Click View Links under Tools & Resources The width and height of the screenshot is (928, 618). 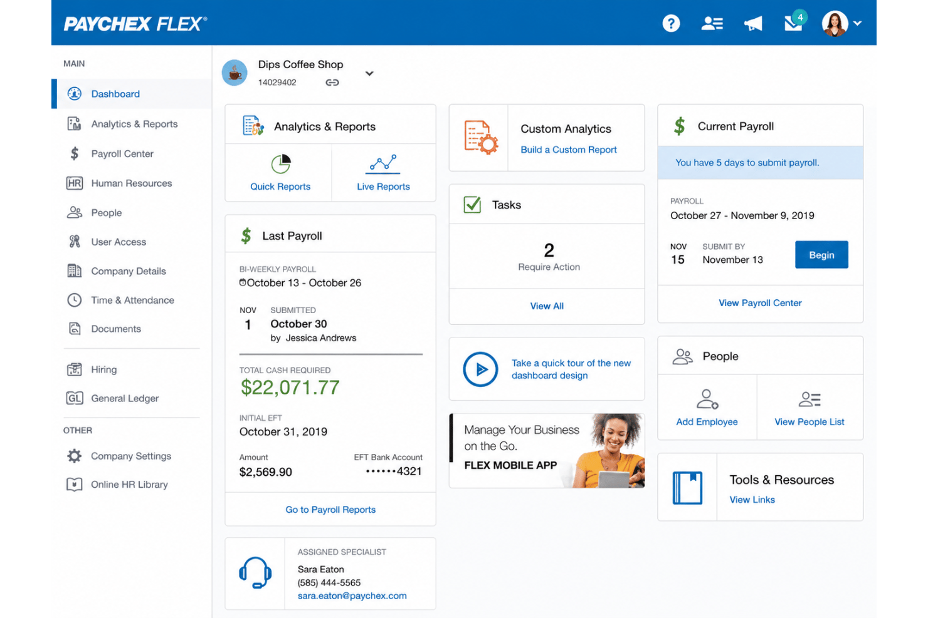coord(752,500)
